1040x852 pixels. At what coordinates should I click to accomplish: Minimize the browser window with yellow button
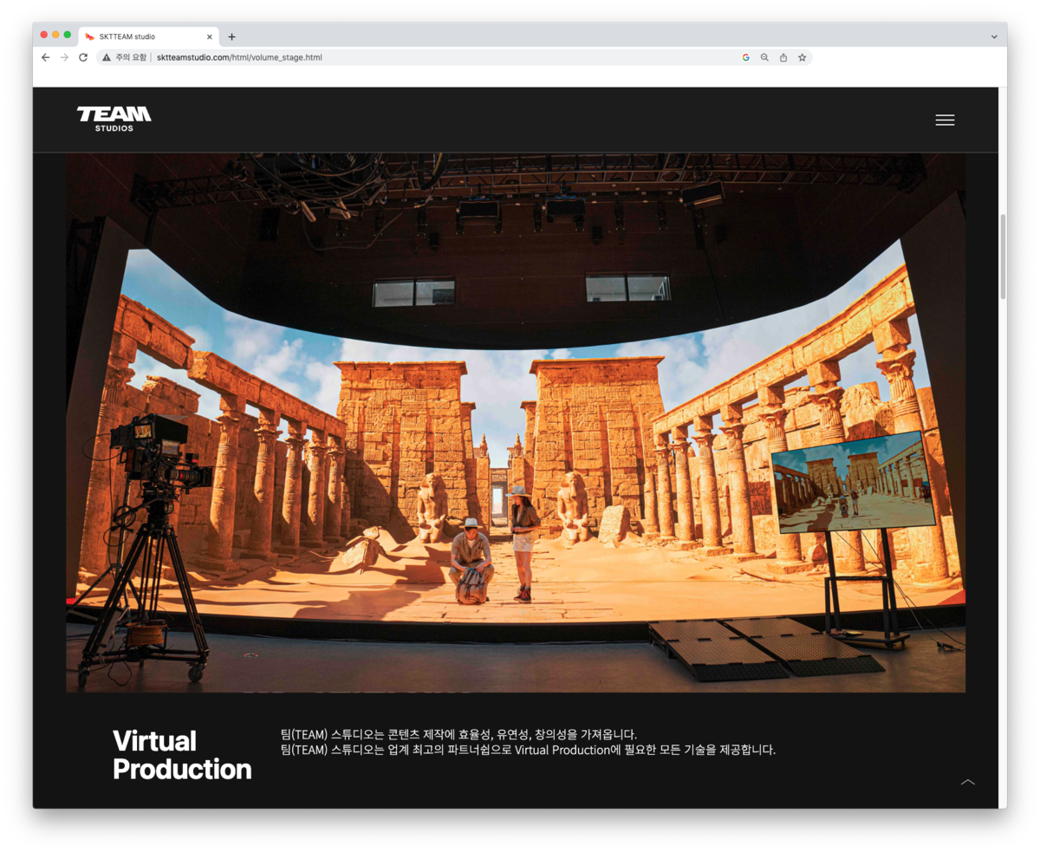(x=55, y=35)
